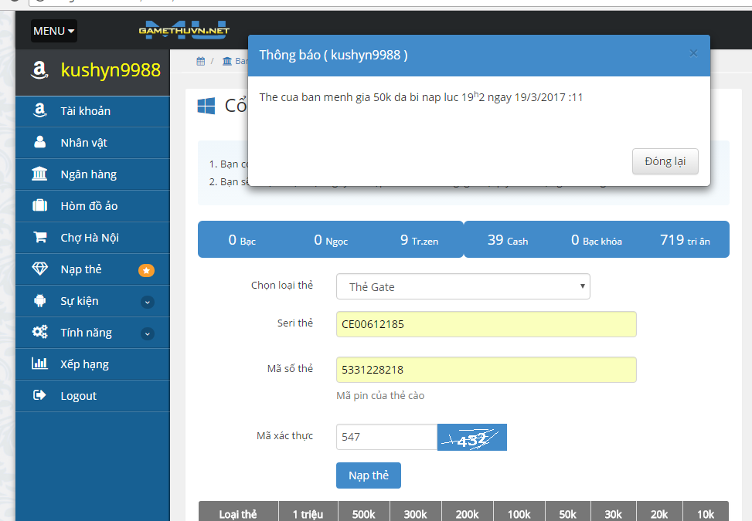The image size is (752, 521).
Task: Open Nhân vật menu item
Action: 93,143
